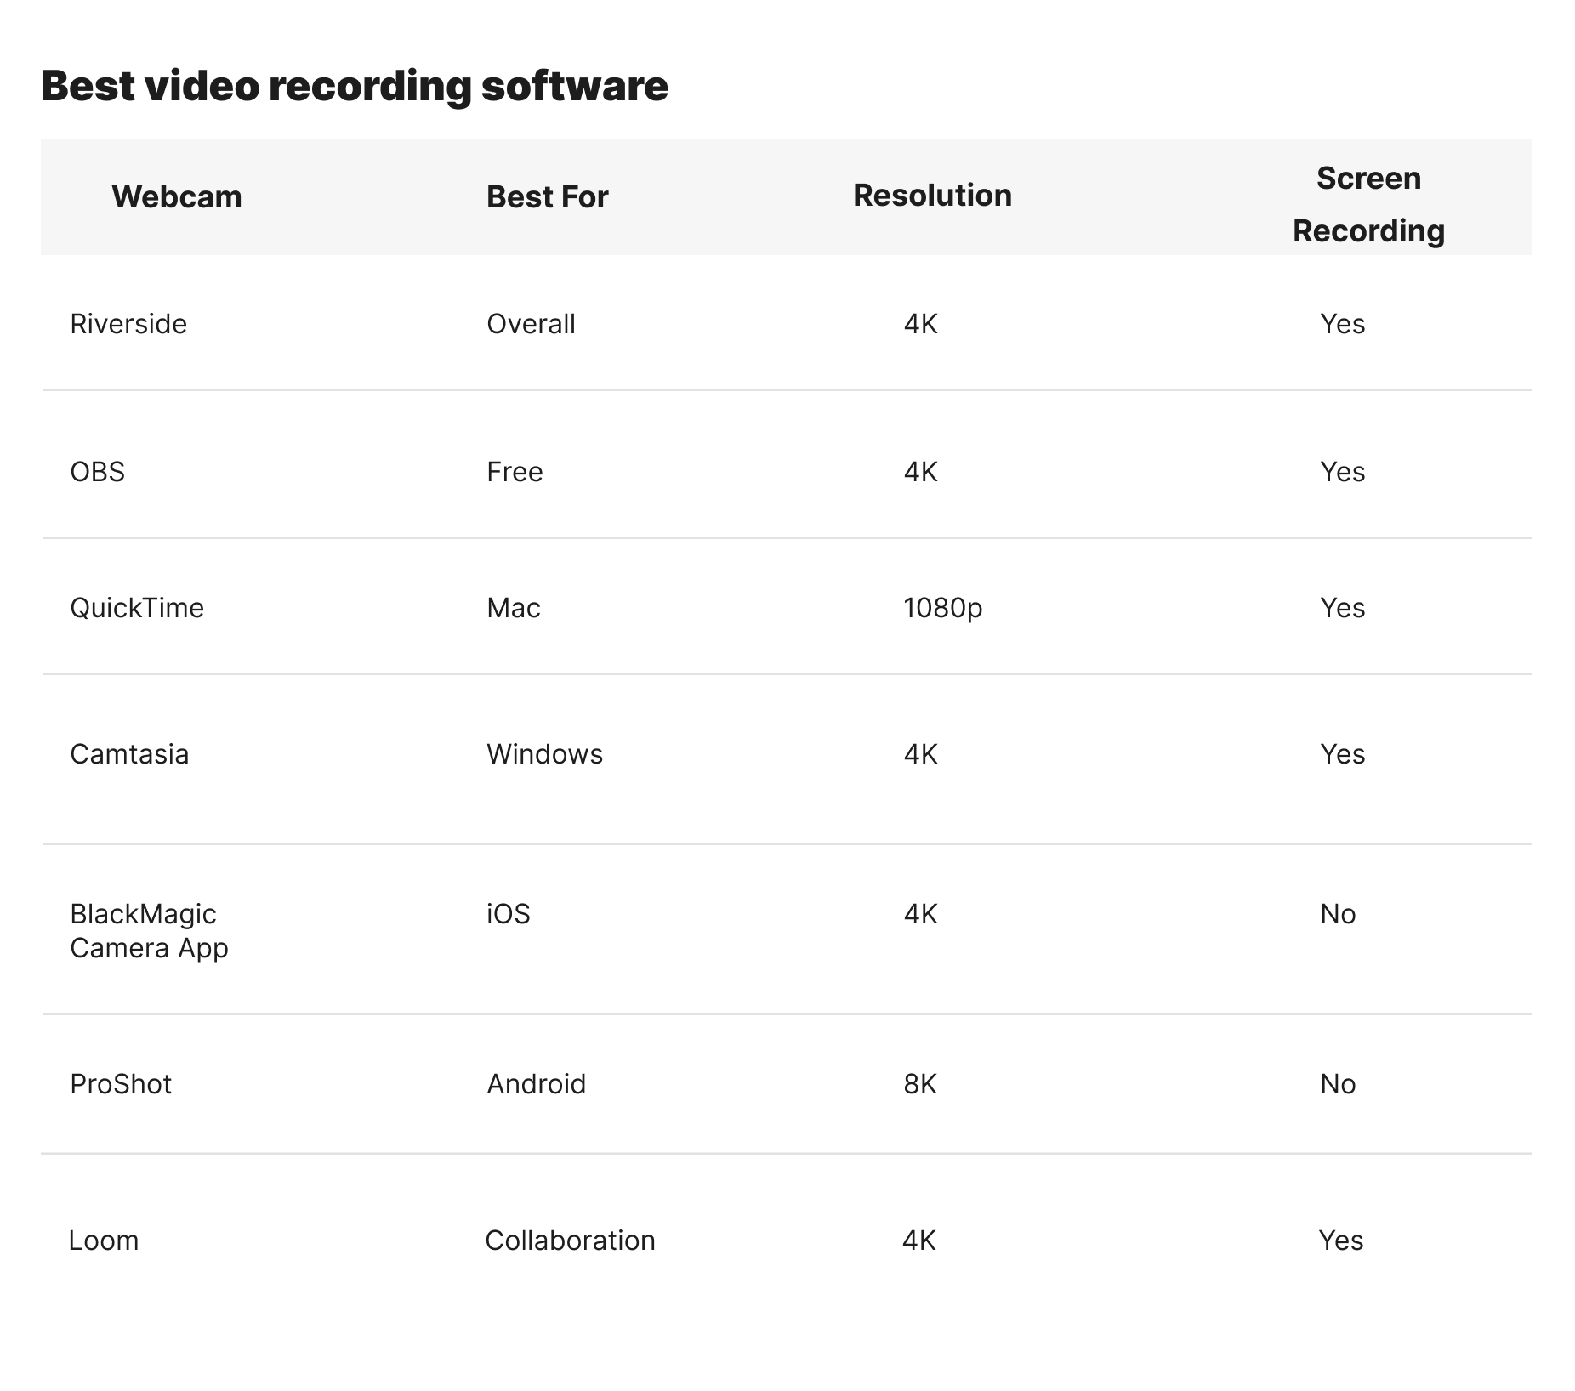Click the 1080p resolution cell

(x=943, y=608)
